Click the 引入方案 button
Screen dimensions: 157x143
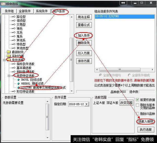[84, 53]
